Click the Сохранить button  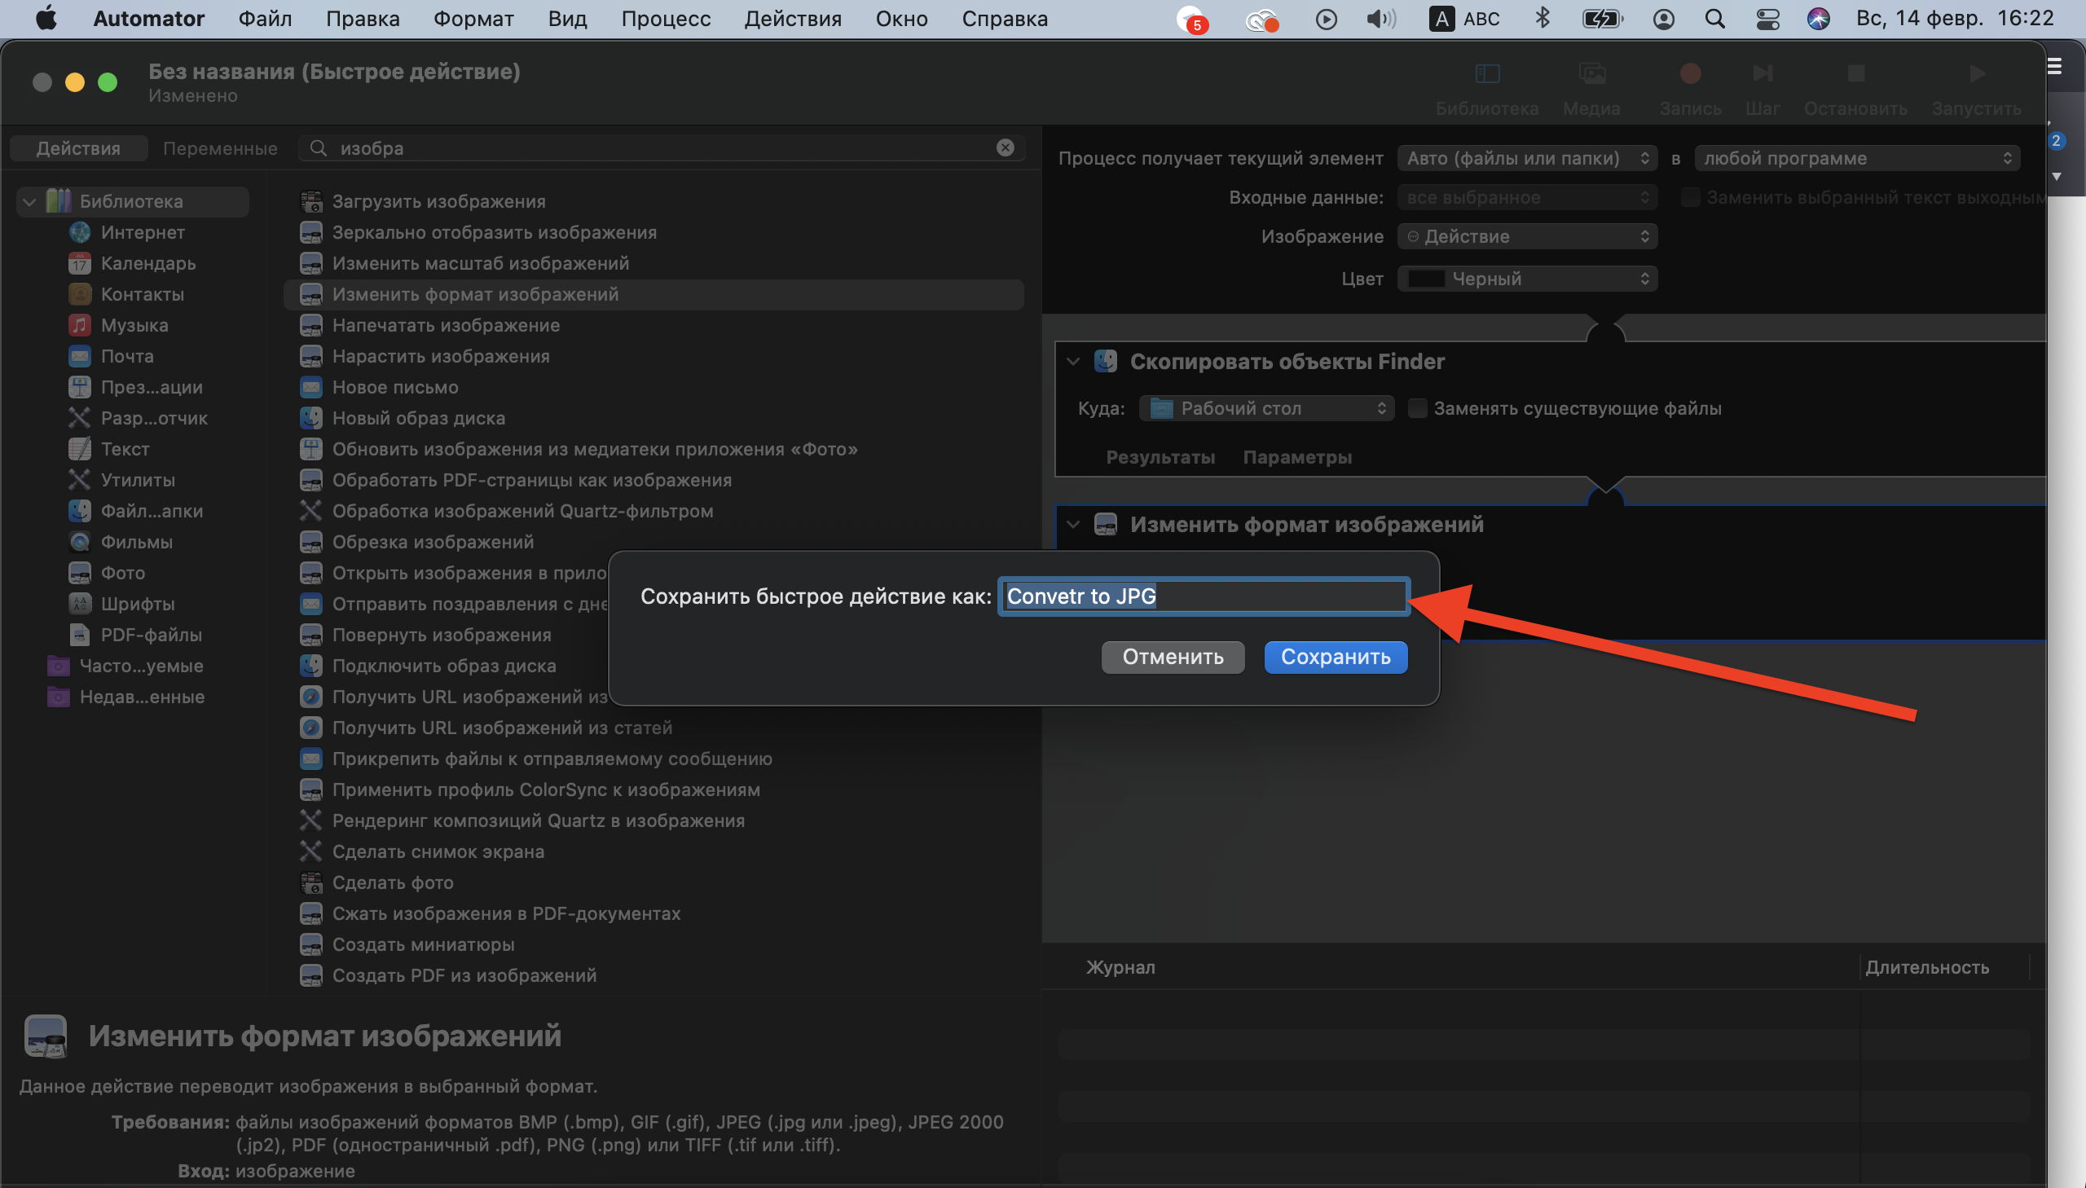click(x=1336, y=658)
